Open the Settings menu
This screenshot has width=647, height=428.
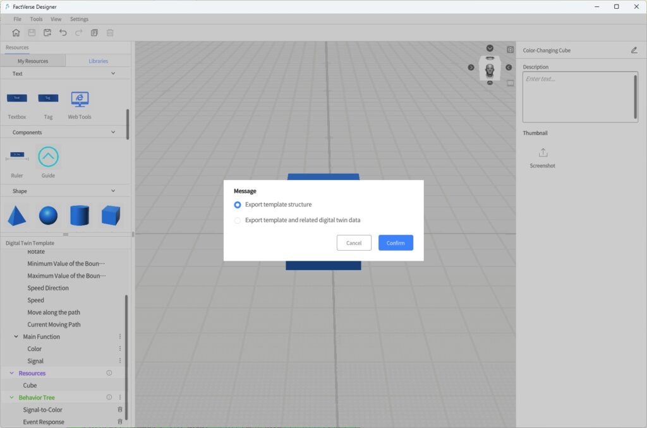click(x=79, y=19)
